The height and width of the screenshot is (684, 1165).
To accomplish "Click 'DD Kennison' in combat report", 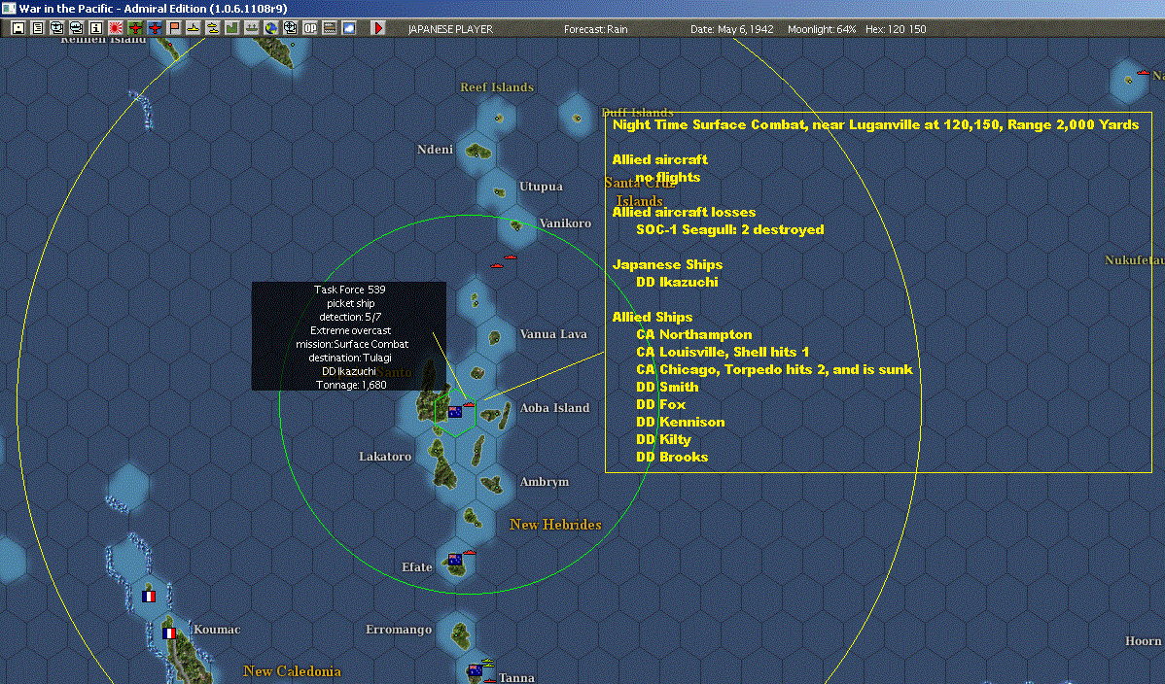I will (680, 422).
